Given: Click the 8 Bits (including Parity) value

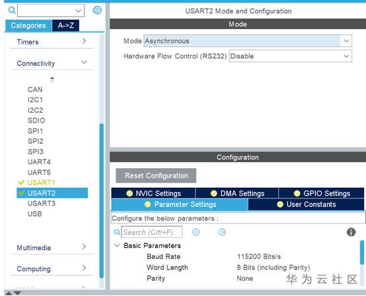Looking at the screenshot, I should (274, 268).
